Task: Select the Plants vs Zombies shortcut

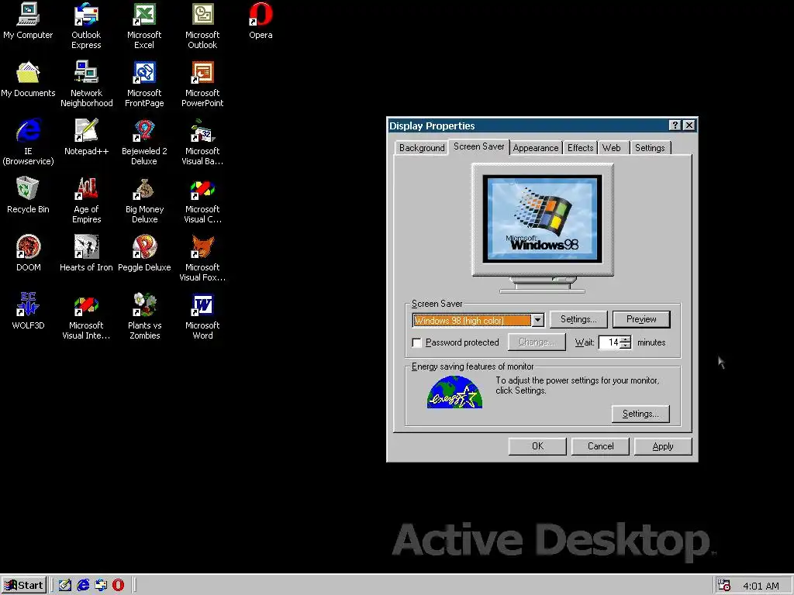Action: [x=144, y=316]
